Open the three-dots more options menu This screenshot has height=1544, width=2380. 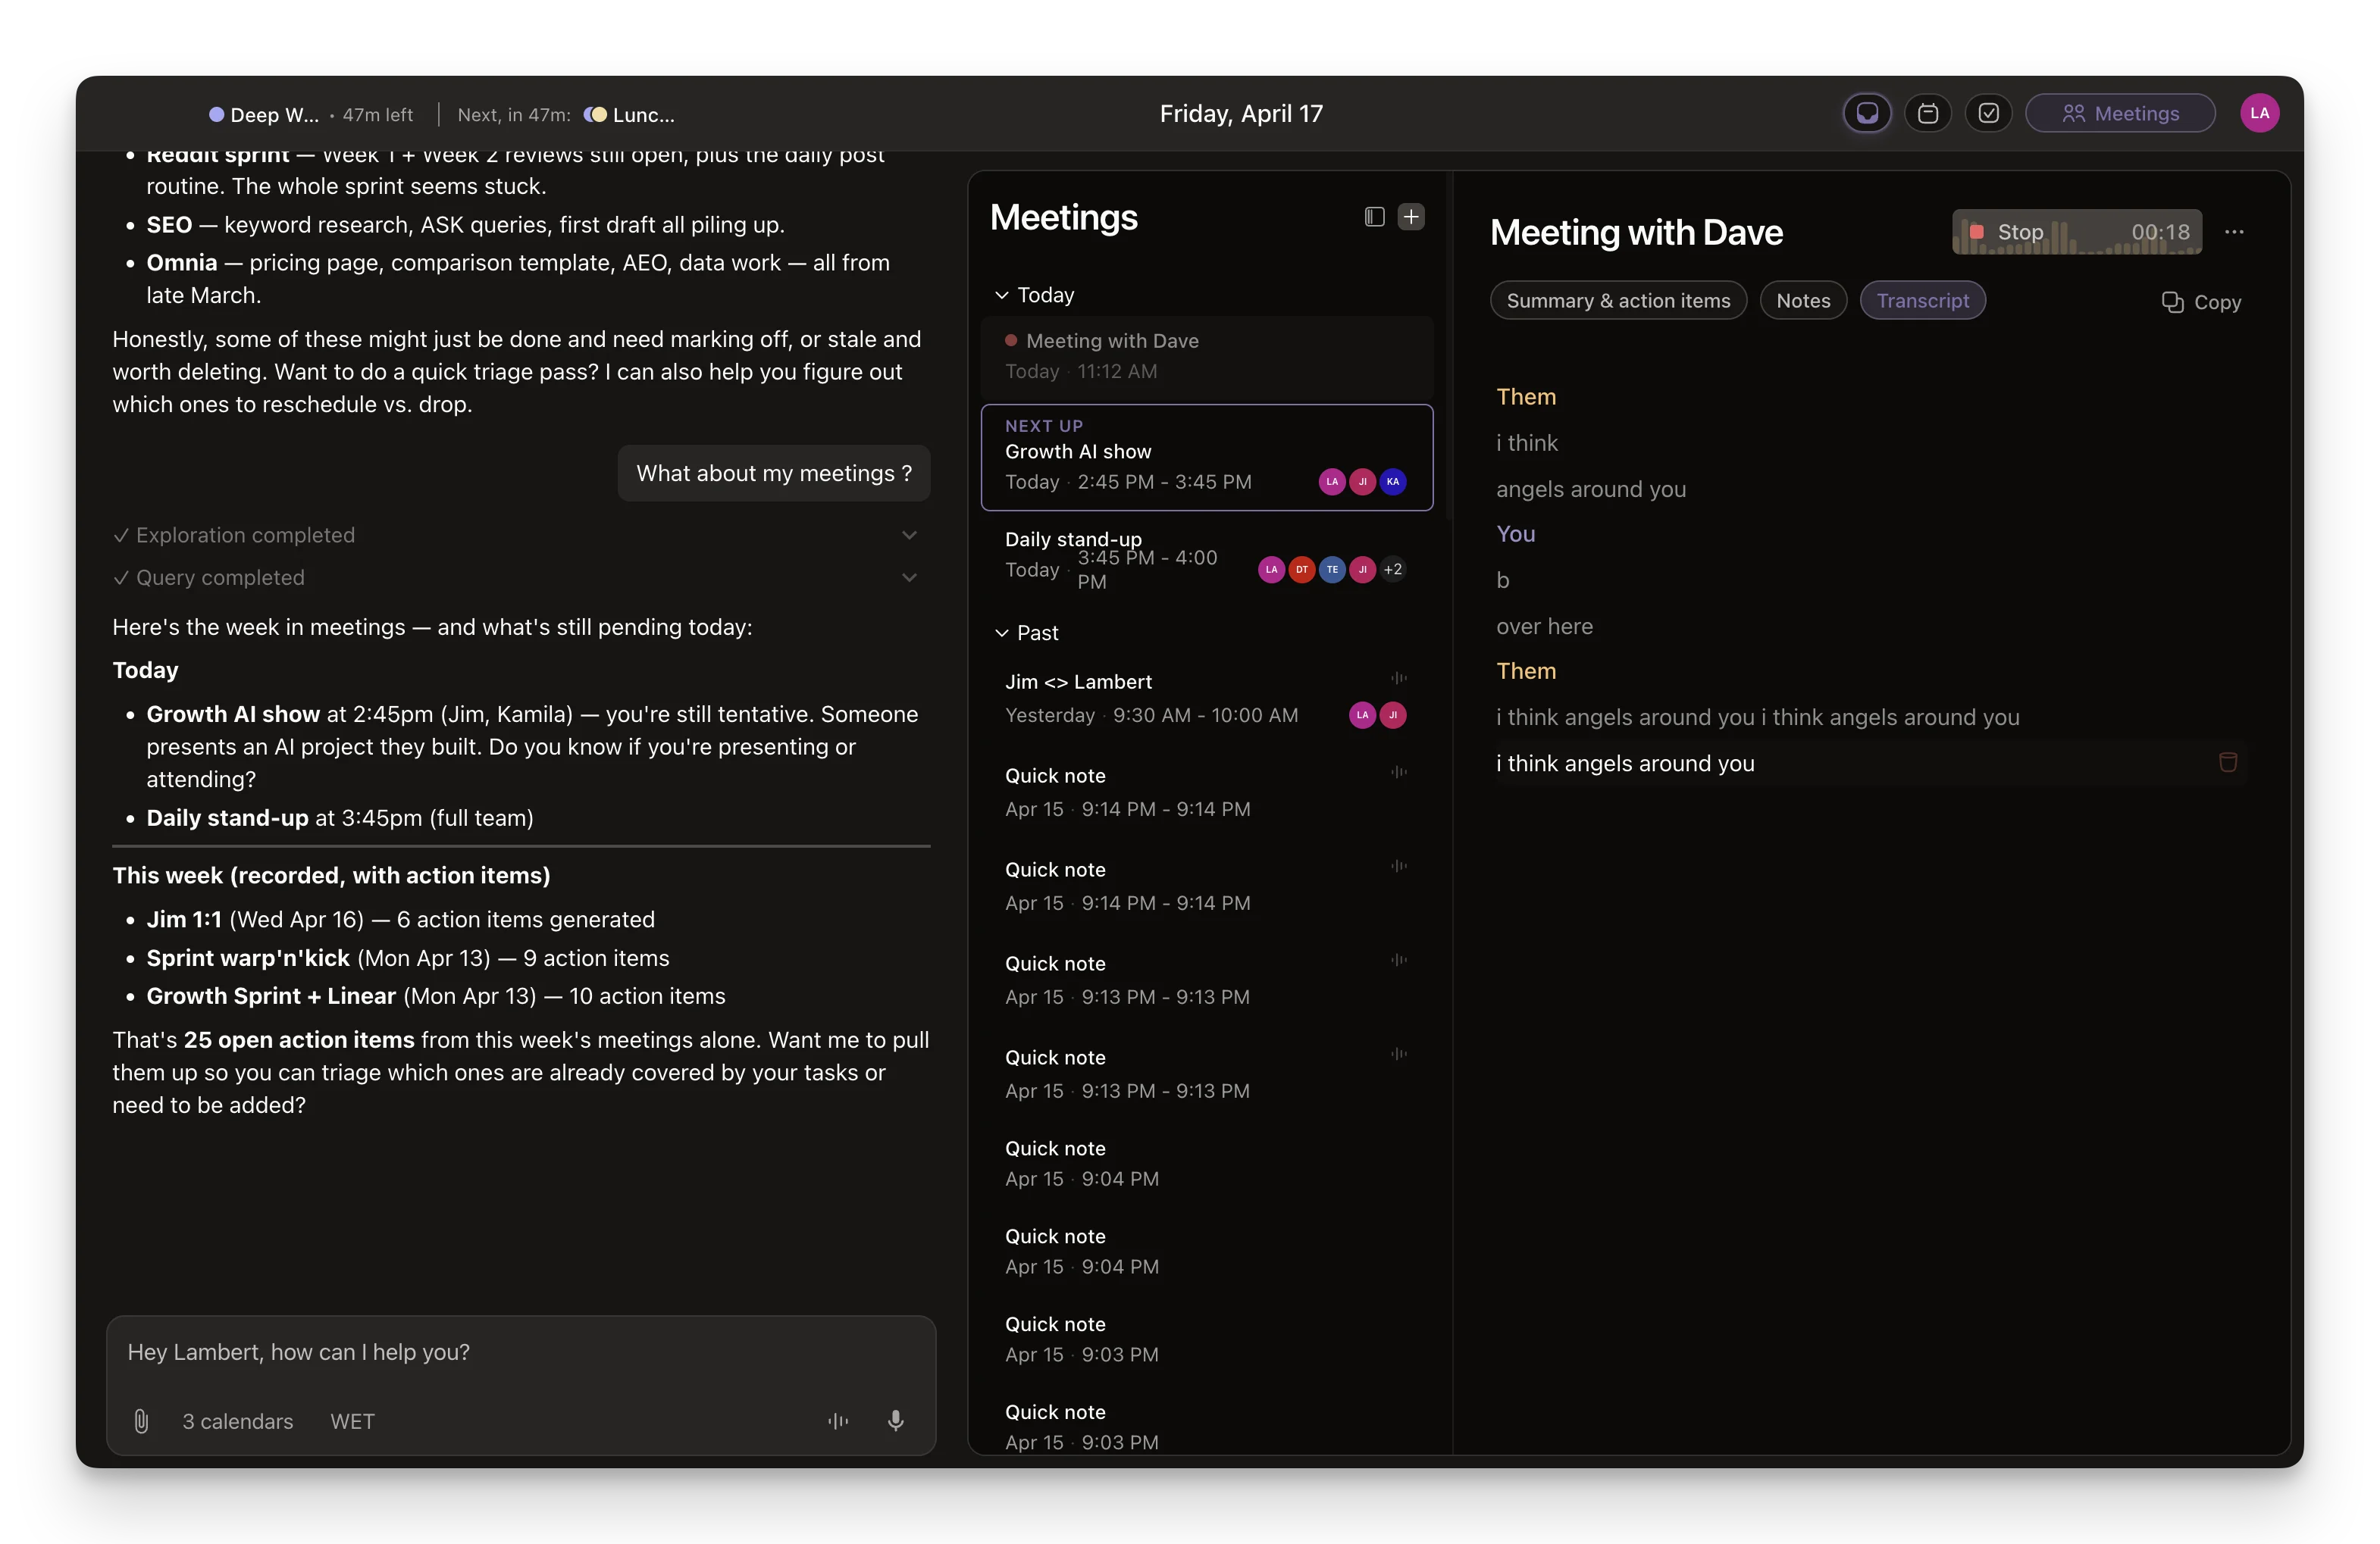2234,232
